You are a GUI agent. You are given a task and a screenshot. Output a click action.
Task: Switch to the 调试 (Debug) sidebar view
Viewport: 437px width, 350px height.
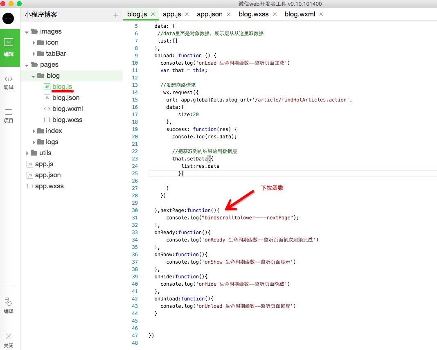click(9, 82)
